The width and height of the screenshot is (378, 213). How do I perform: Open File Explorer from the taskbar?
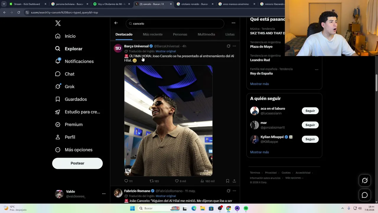coord(203,208)
